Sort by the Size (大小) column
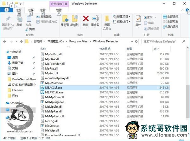This screenshot has height=141, width=190. click(156, 49)
